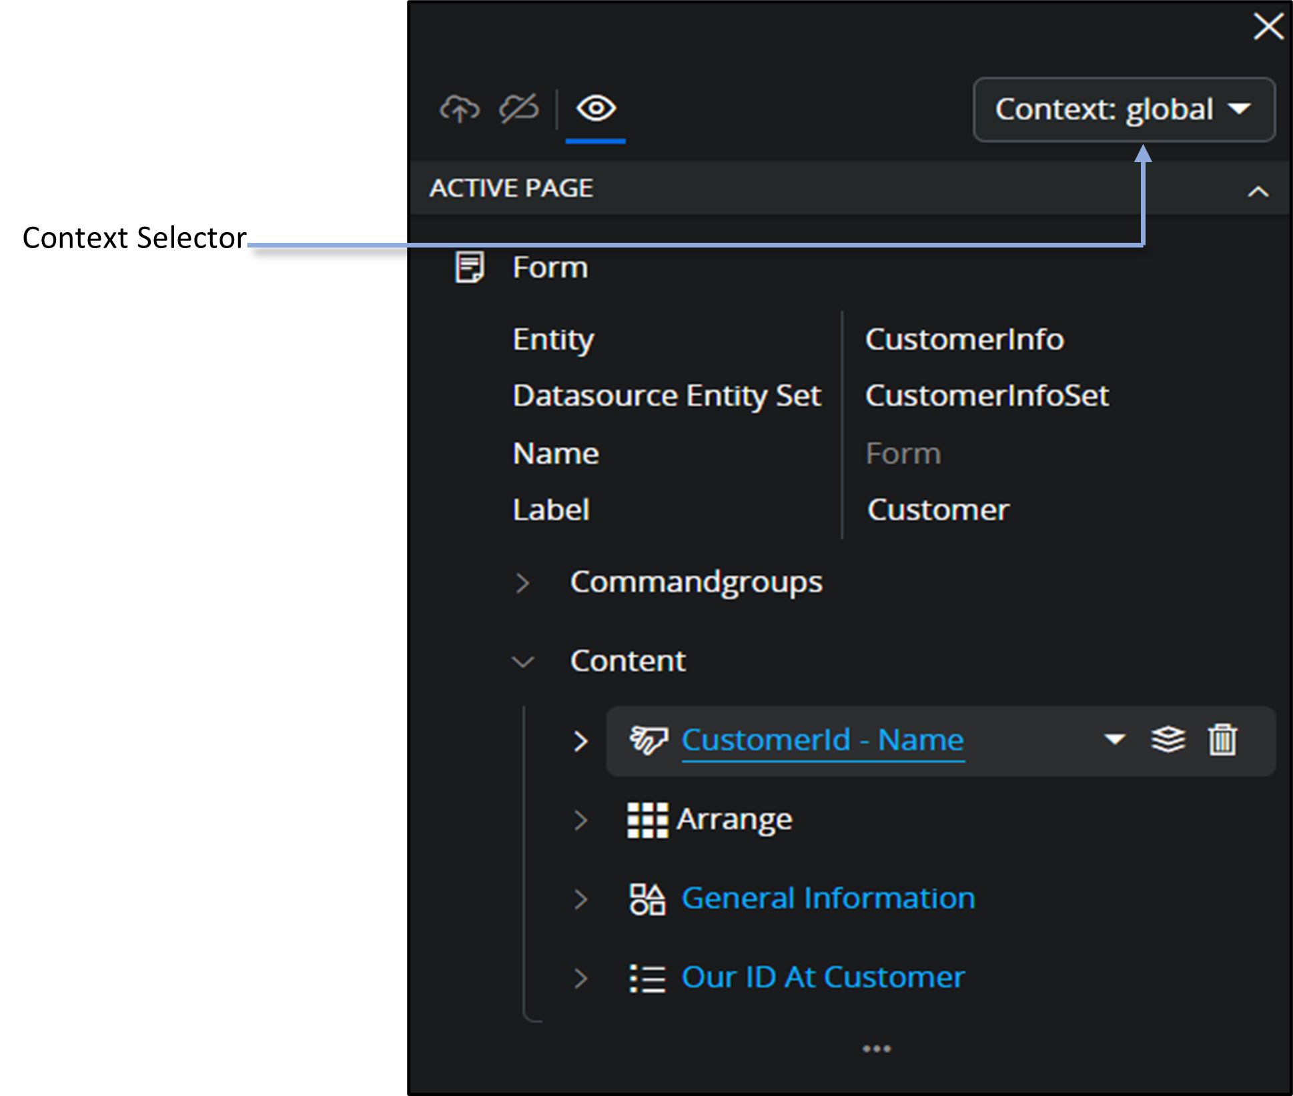Open the General Information group link

827,899
